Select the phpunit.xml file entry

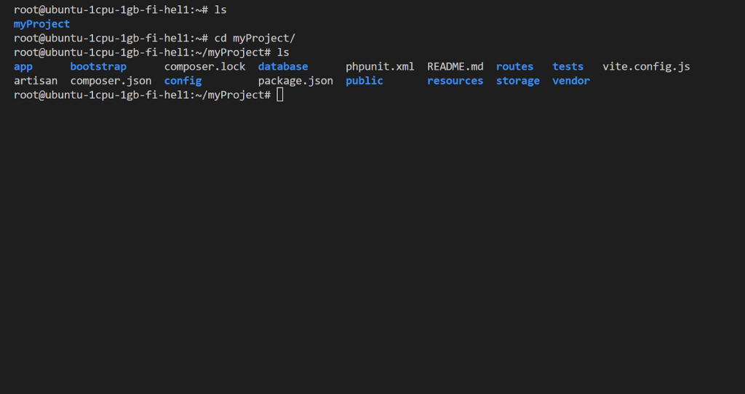(380, 67)
